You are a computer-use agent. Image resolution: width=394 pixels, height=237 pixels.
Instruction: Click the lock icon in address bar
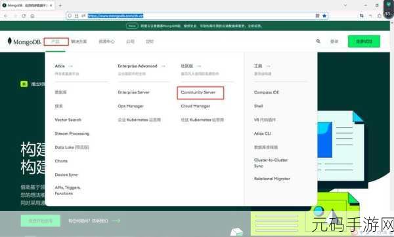[x=76, y=16]
